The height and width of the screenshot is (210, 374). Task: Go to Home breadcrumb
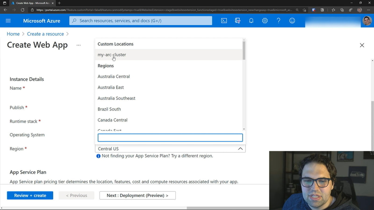(x=13, y=34)
